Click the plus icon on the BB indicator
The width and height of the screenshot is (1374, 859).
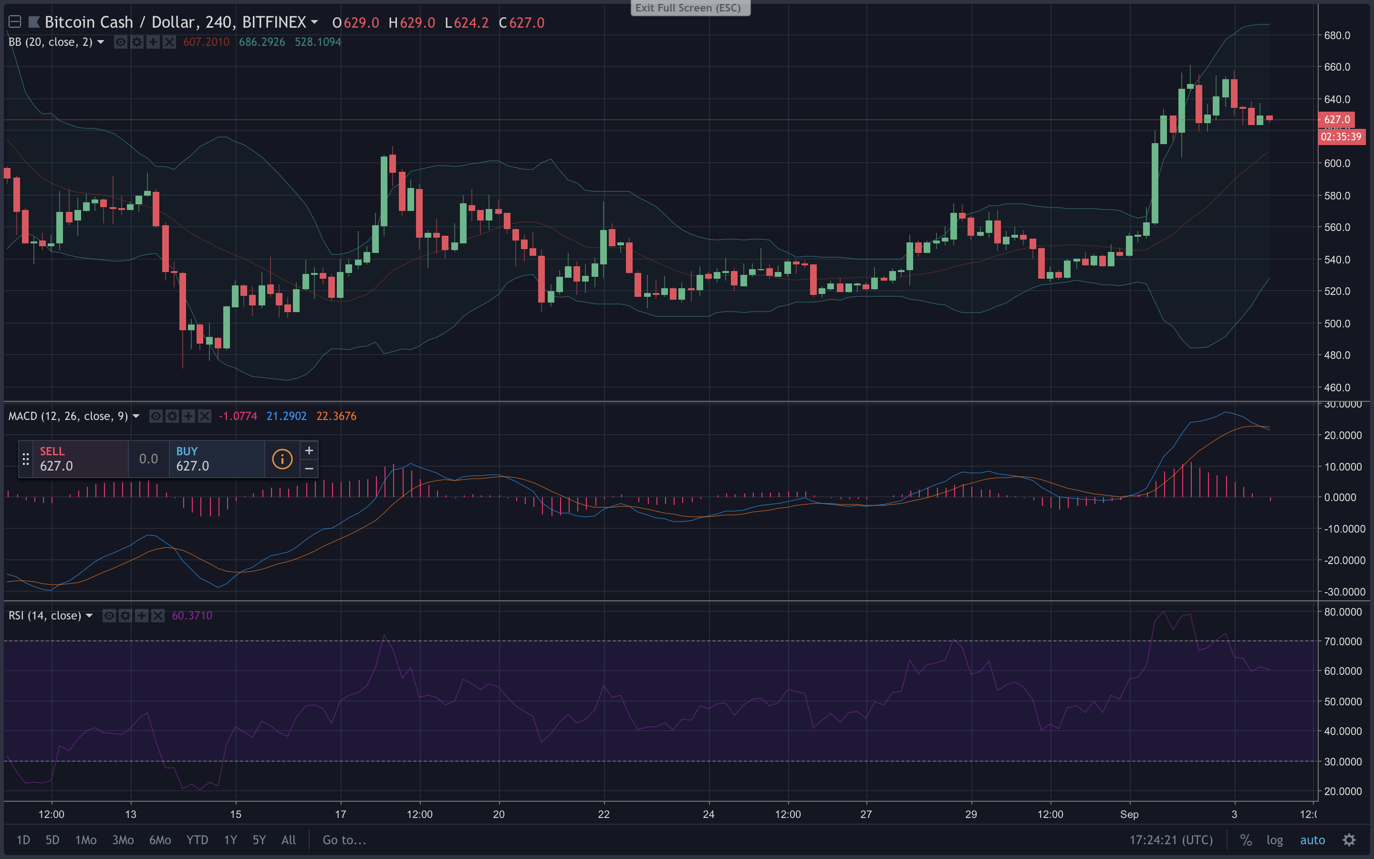153,42
